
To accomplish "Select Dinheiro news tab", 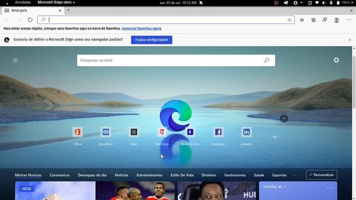I will [x=209, y=175].
